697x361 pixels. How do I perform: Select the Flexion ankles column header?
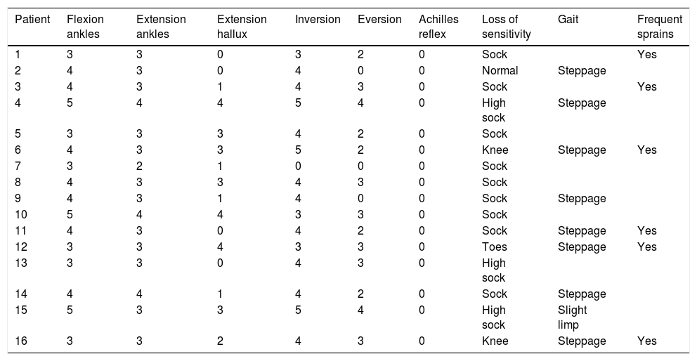(x=85, y=27)
